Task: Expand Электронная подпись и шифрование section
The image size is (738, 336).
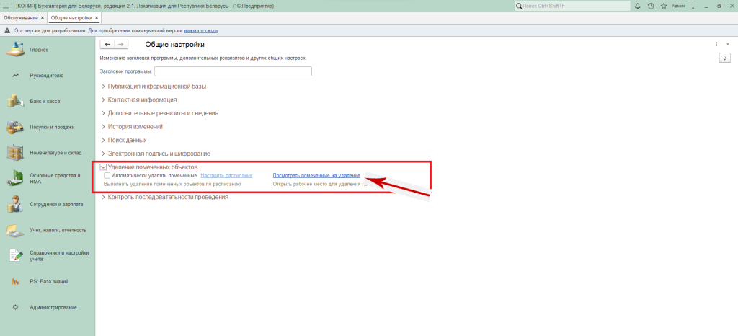Action: [159, 154]
